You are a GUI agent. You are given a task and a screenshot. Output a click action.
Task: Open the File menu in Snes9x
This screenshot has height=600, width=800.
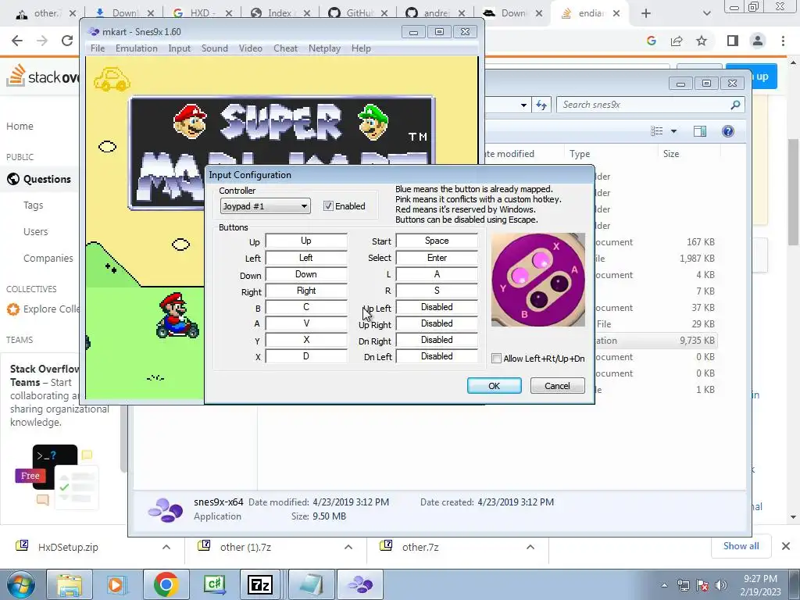click(98, 48)
